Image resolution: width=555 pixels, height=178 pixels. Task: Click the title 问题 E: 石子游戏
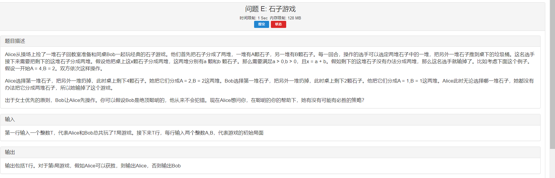[270, 9]
